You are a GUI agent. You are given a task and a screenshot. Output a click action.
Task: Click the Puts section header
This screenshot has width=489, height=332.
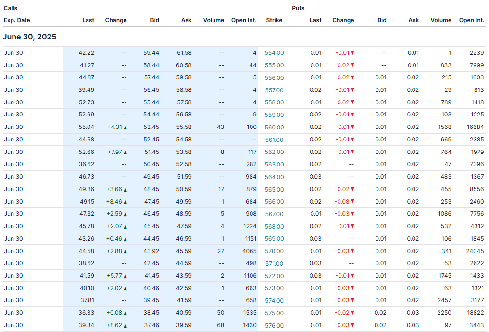pyautogui.click(x=298, y=8)
